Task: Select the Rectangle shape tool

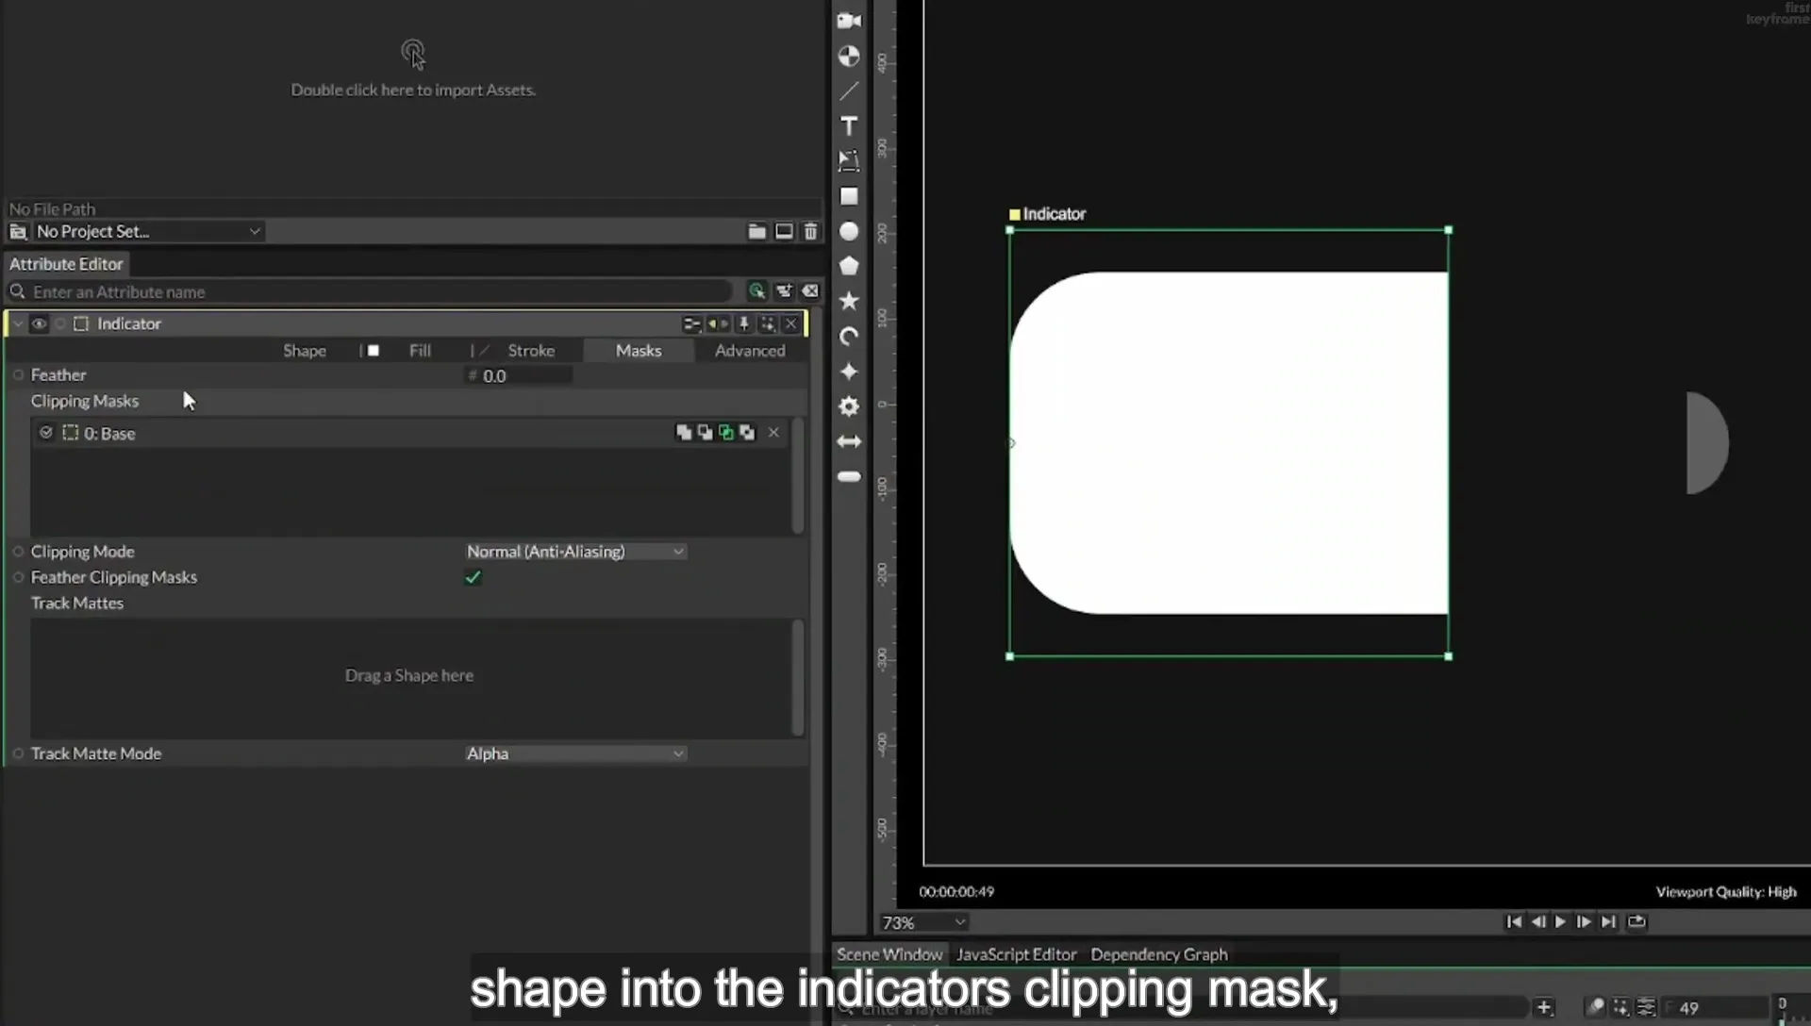Action: click(849, 196)
